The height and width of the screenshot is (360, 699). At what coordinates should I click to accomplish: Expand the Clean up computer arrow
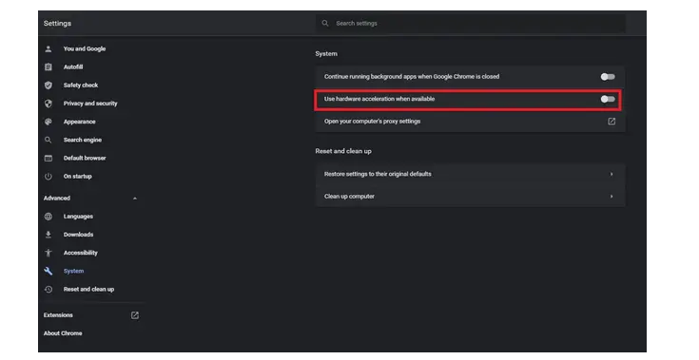[x=612, y=197]
